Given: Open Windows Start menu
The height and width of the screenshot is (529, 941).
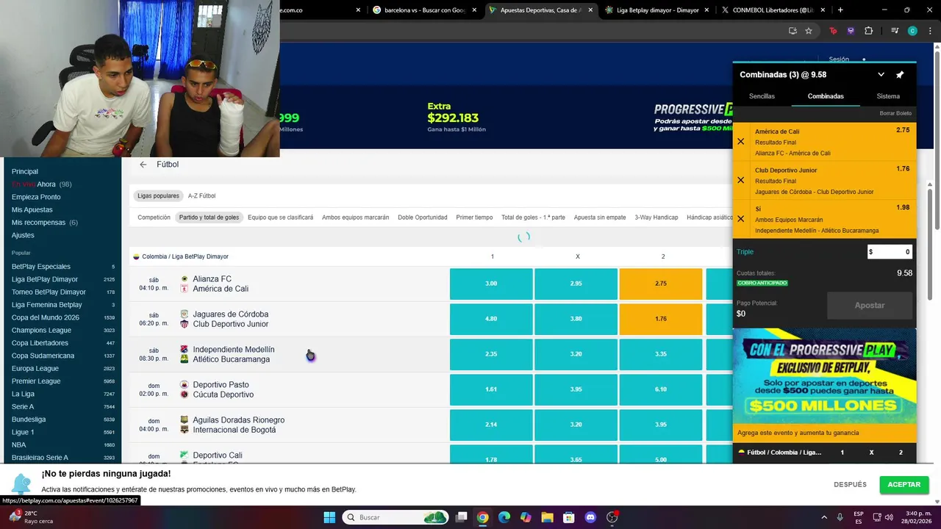Looking at the screenshot, I should [329, 517].
